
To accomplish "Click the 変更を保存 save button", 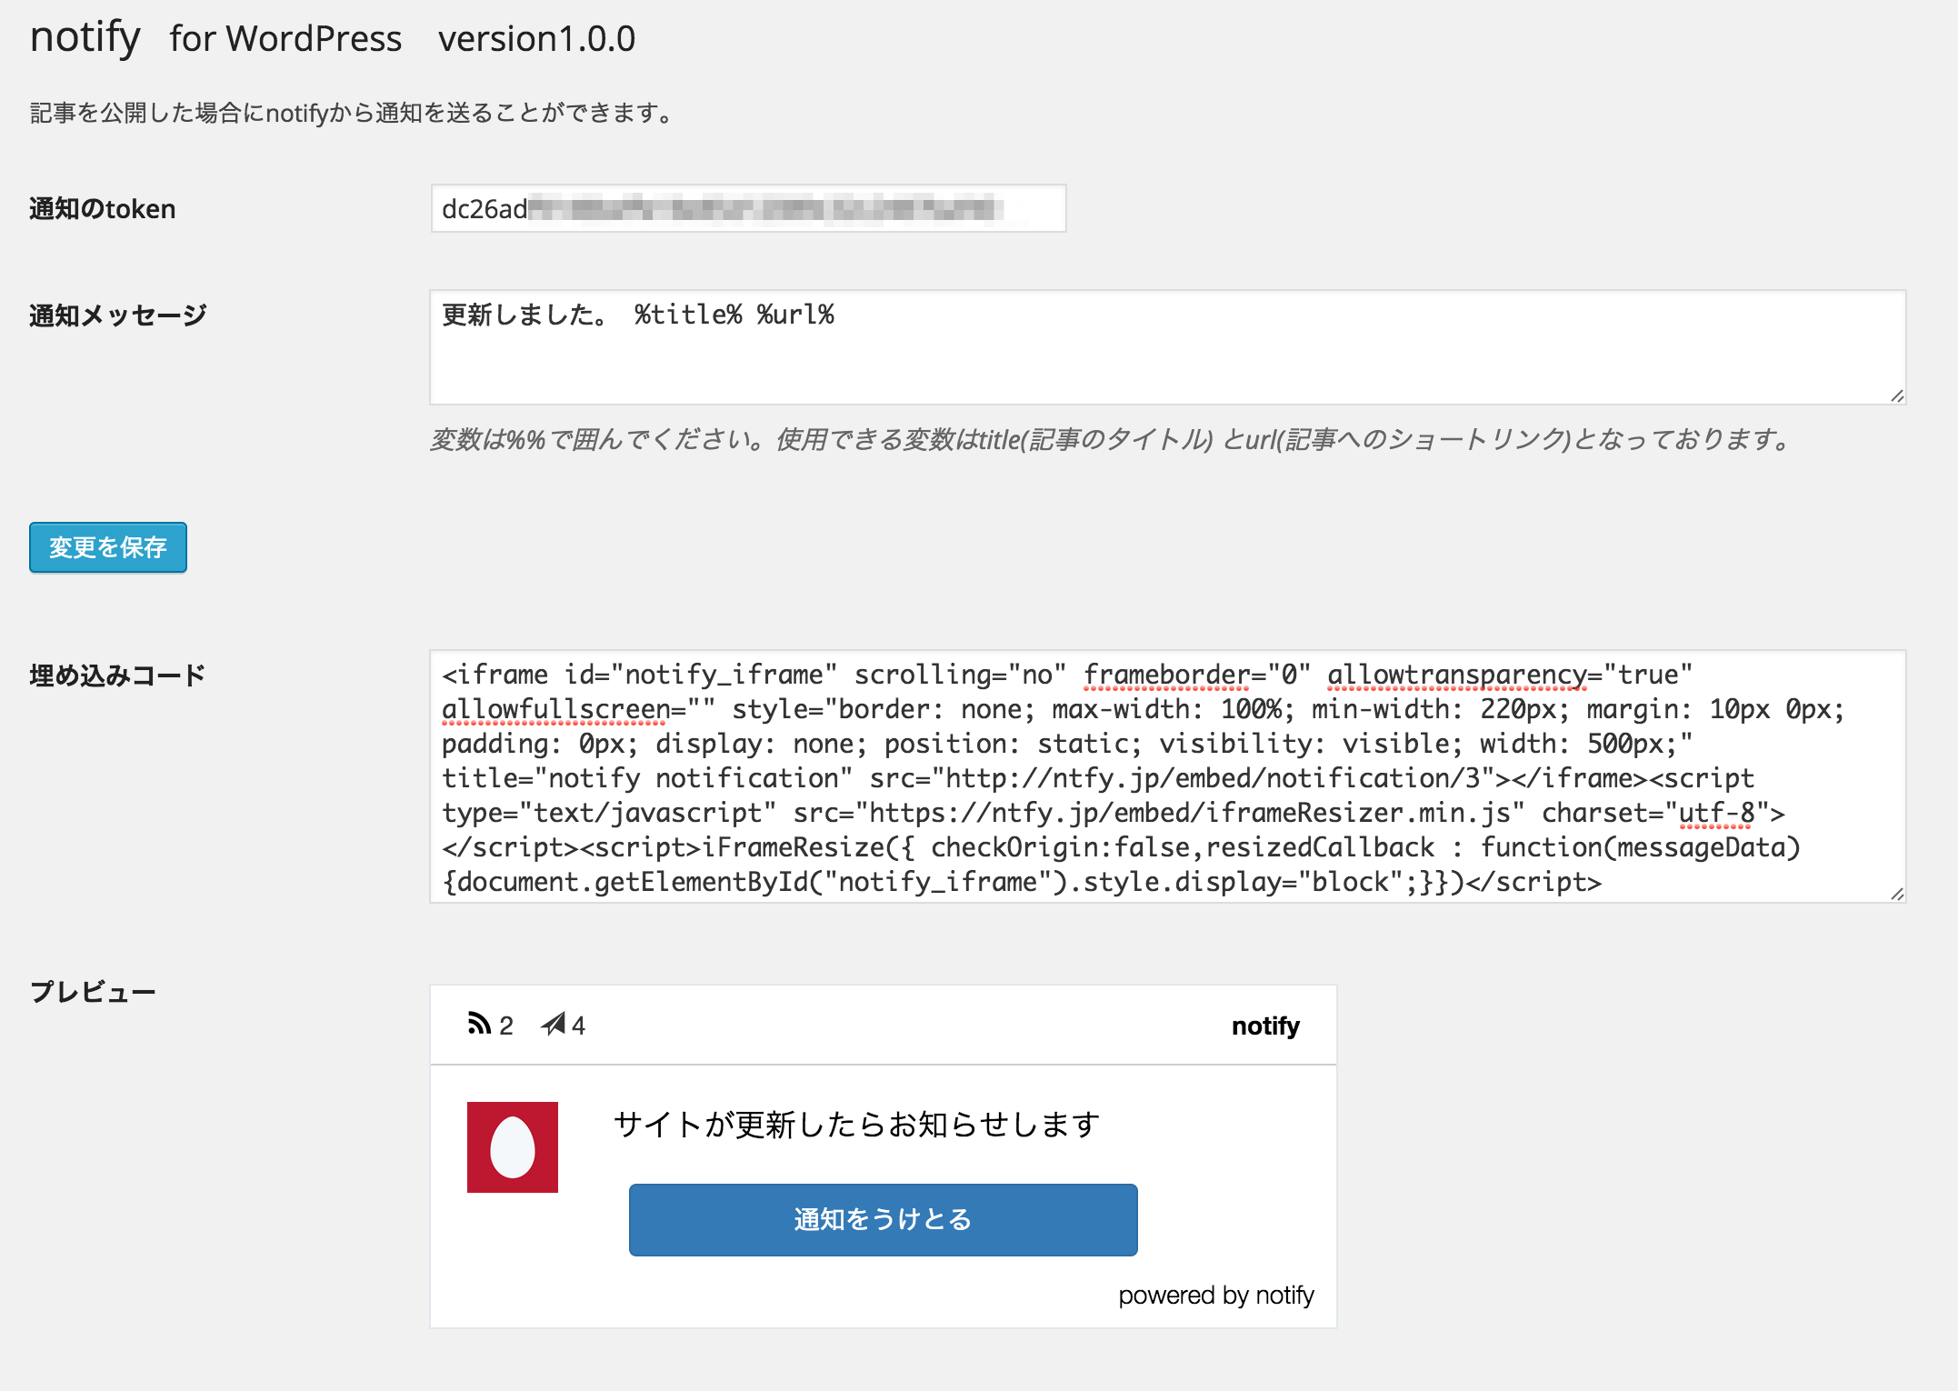I will click(108, 547).
